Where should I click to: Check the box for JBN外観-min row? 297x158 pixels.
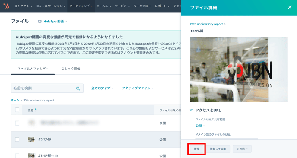pyautogui.click(x=17, y=156)
